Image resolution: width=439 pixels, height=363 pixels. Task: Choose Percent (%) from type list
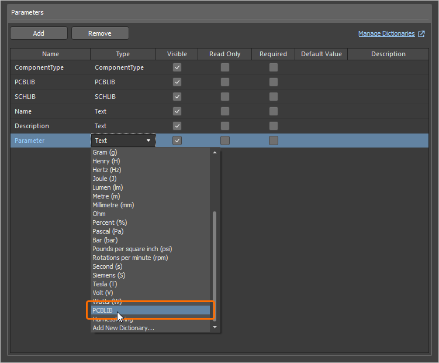151,222
